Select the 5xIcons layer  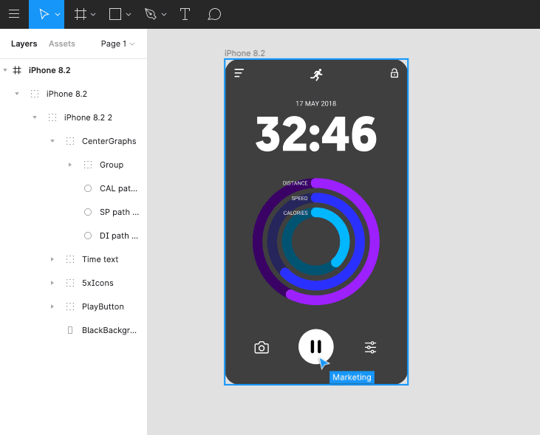[98, 283]
